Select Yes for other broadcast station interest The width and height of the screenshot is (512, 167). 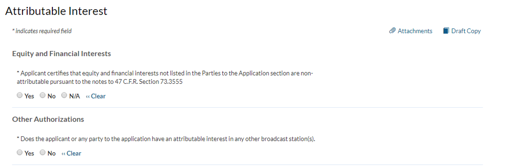coord(20,153)
